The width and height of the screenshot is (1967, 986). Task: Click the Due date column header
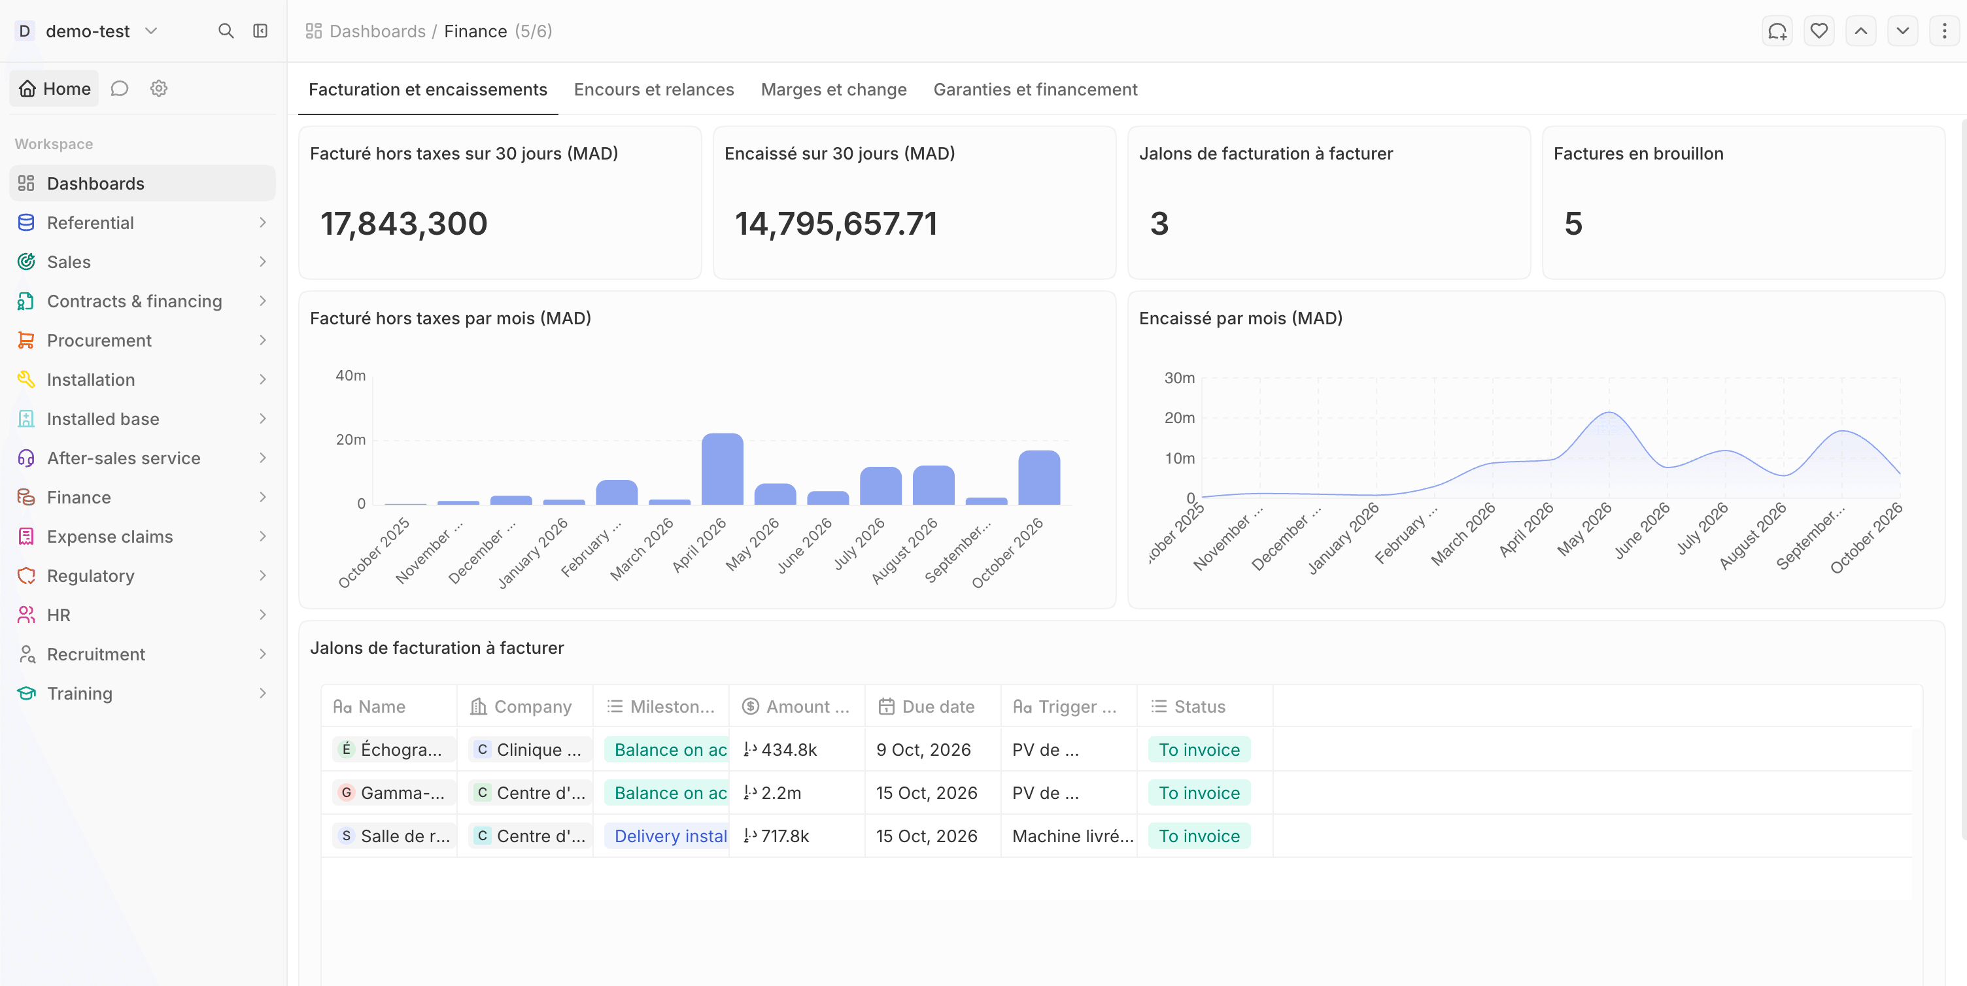[x=932, y=706]
